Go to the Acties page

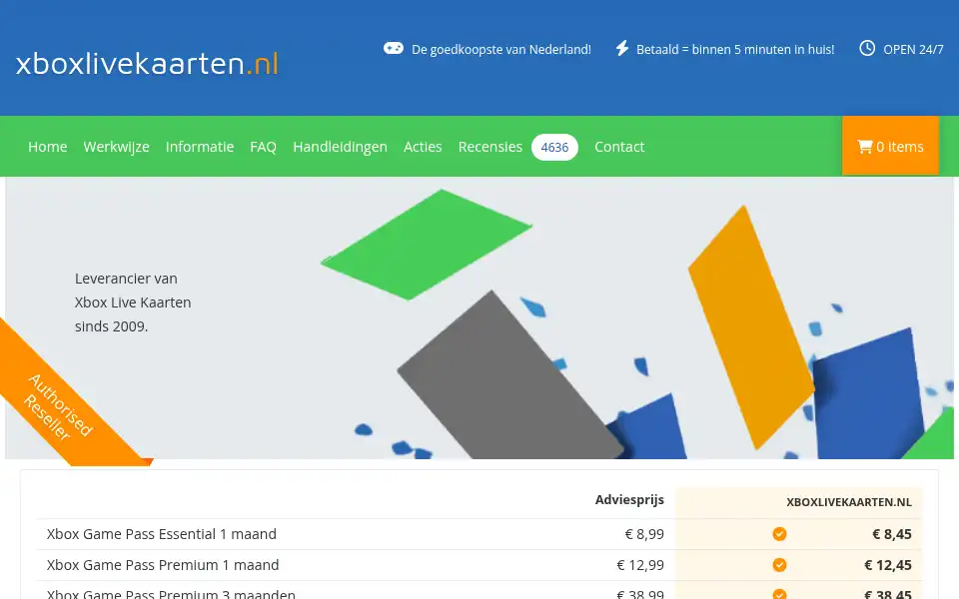[423, 147]
